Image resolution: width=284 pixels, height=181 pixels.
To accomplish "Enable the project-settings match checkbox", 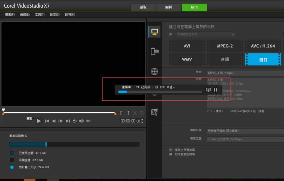I will click(171, 34).
